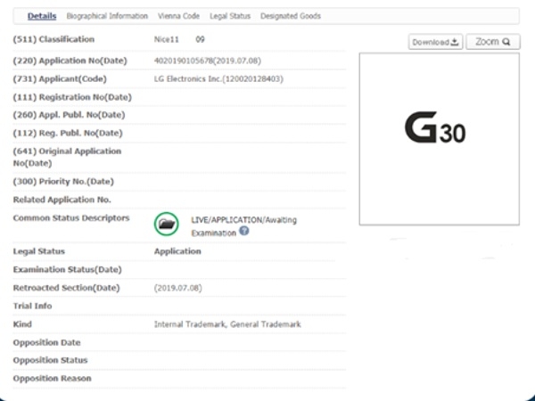Open the Vienna Code tab
This screenshot has height=401, width=535.
tap(178, 16)
